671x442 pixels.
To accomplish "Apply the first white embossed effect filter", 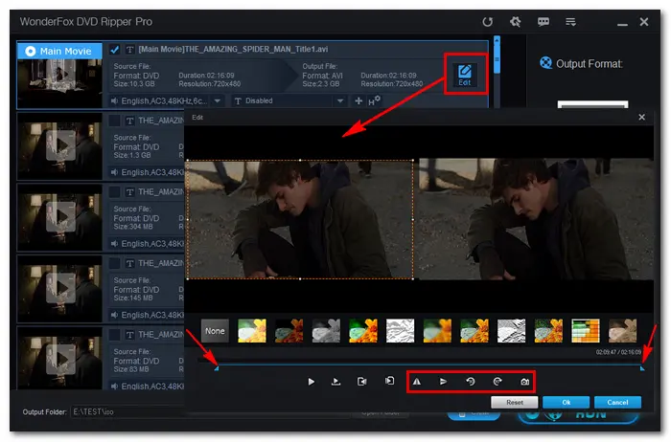I will [x=400, y=331].
